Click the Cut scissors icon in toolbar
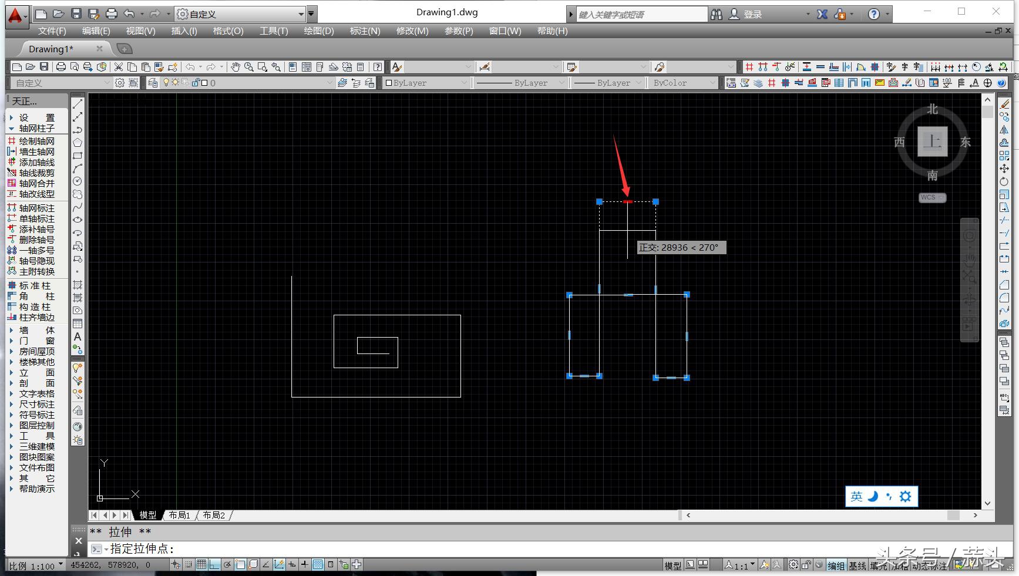 [119, 67]
